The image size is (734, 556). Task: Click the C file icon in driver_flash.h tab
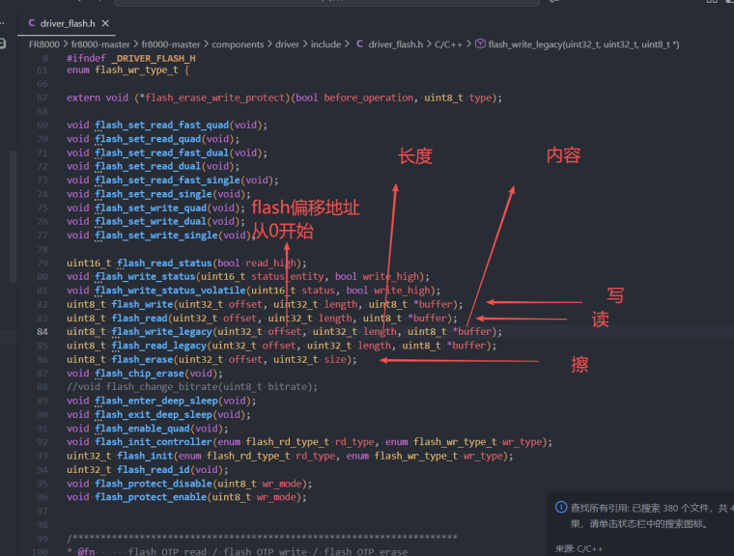[x=31, y=23]
